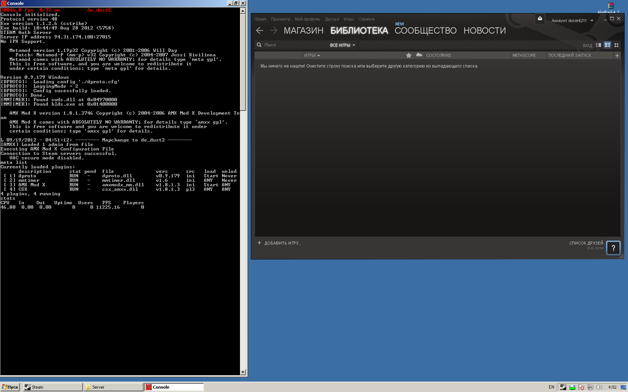Open volume speaker tray icon
The width and height of the screenshot is (628, 392).
click(x=599, y=387)
